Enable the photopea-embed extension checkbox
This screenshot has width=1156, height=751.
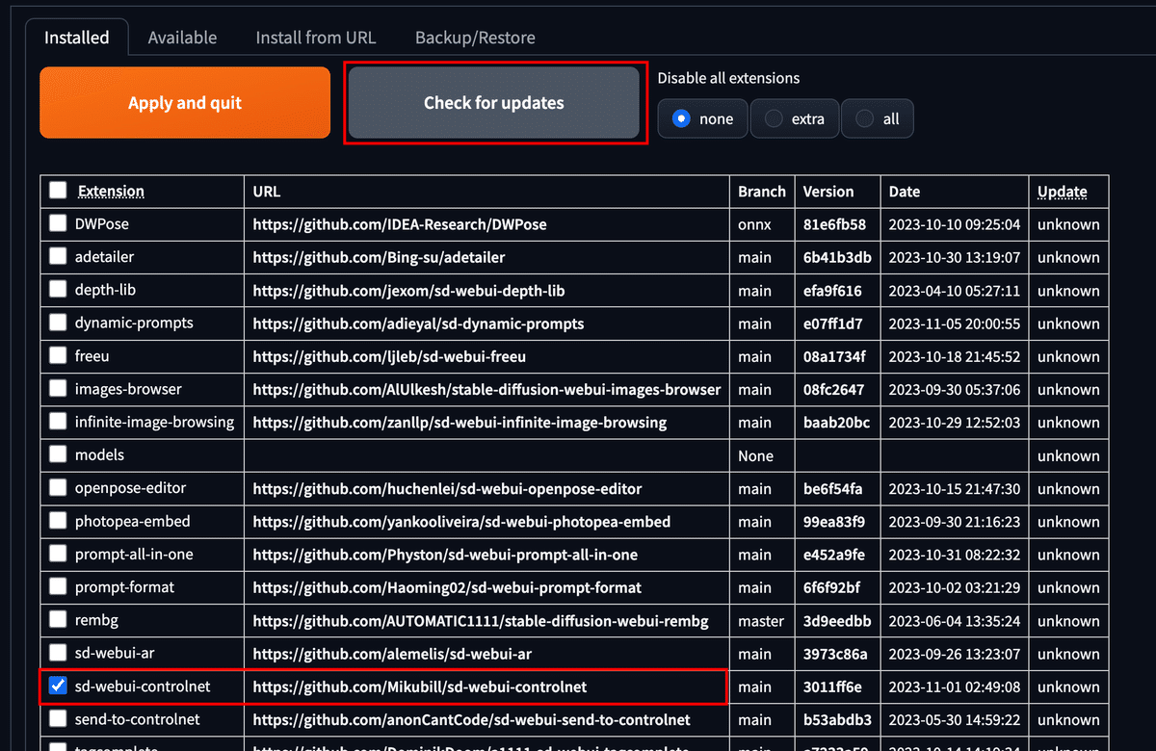click(59, 521)
